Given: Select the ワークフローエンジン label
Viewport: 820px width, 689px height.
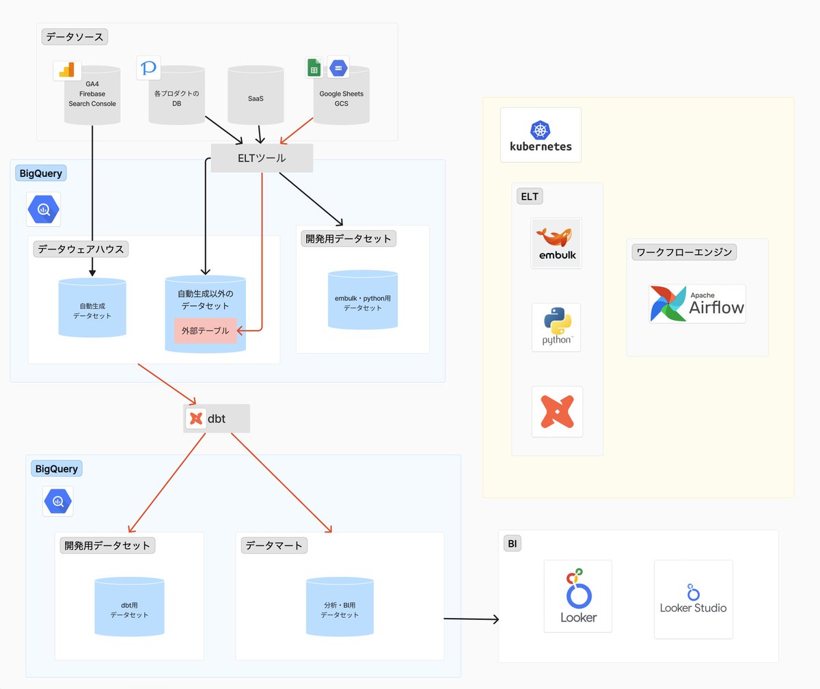Looking at the screenshot, I should [x=684, y=252].
